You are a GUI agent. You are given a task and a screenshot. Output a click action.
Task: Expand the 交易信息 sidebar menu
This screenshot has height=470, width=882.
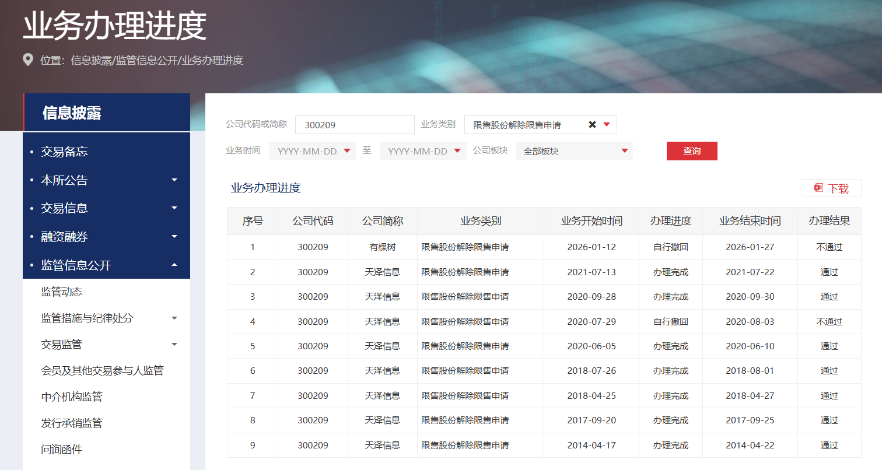pyautogui.click(x=174, y=208)
